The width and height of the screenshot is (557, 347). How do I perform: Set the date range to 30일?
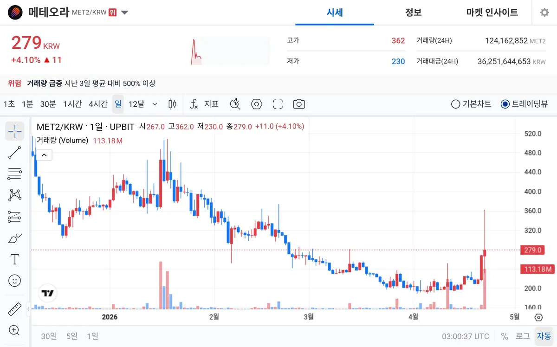[49, 336]
